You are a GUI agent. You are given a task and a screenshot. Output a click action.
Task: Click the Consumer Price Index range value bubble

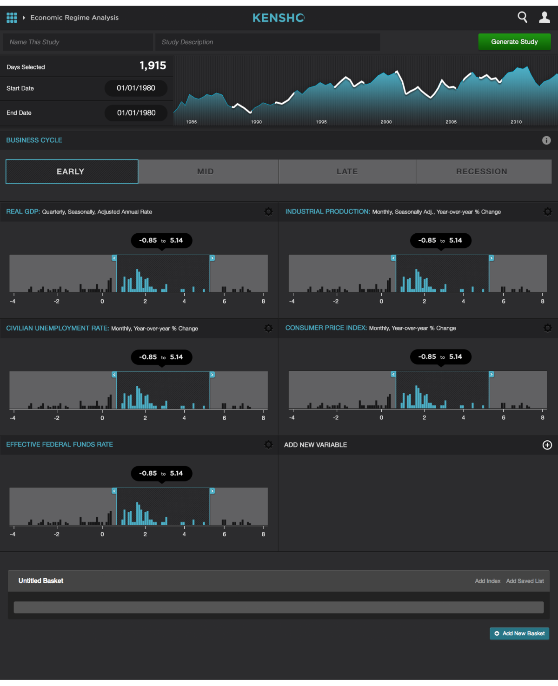tap(441, 357)
